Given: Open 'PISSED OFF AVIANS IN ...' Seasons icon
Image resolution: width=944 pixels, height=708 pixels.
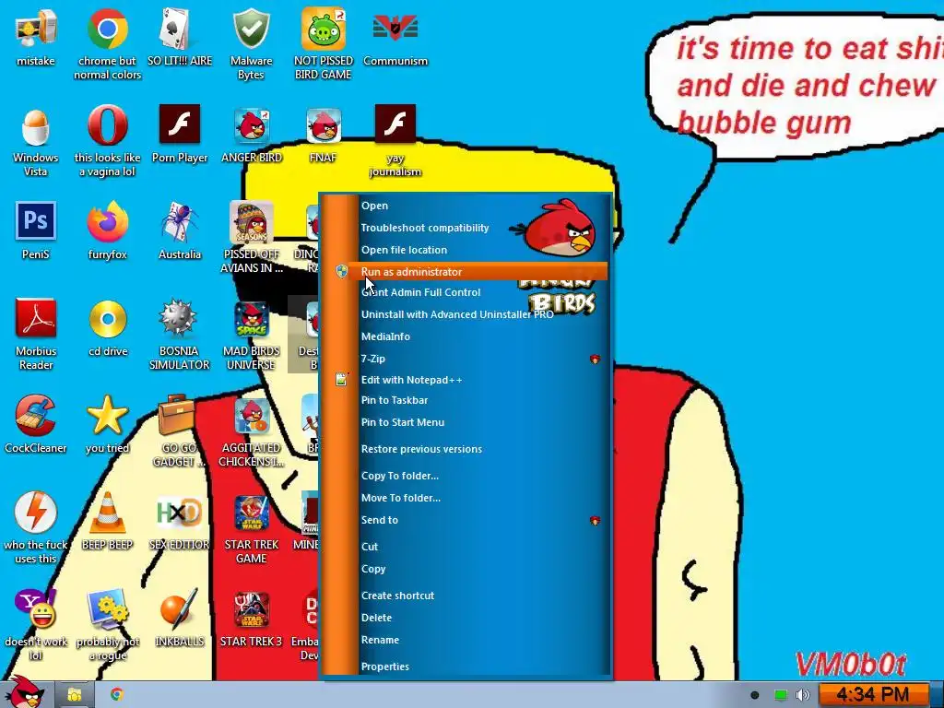Looking at the screenshot, I should click(x=251, y=222).
